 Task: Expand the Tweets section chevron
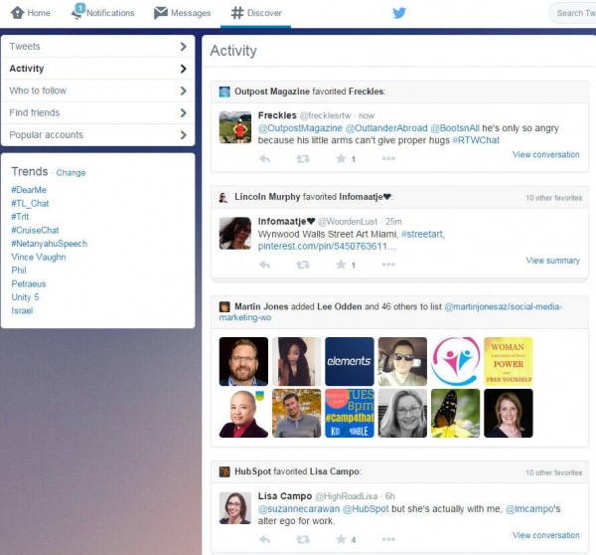183,47
